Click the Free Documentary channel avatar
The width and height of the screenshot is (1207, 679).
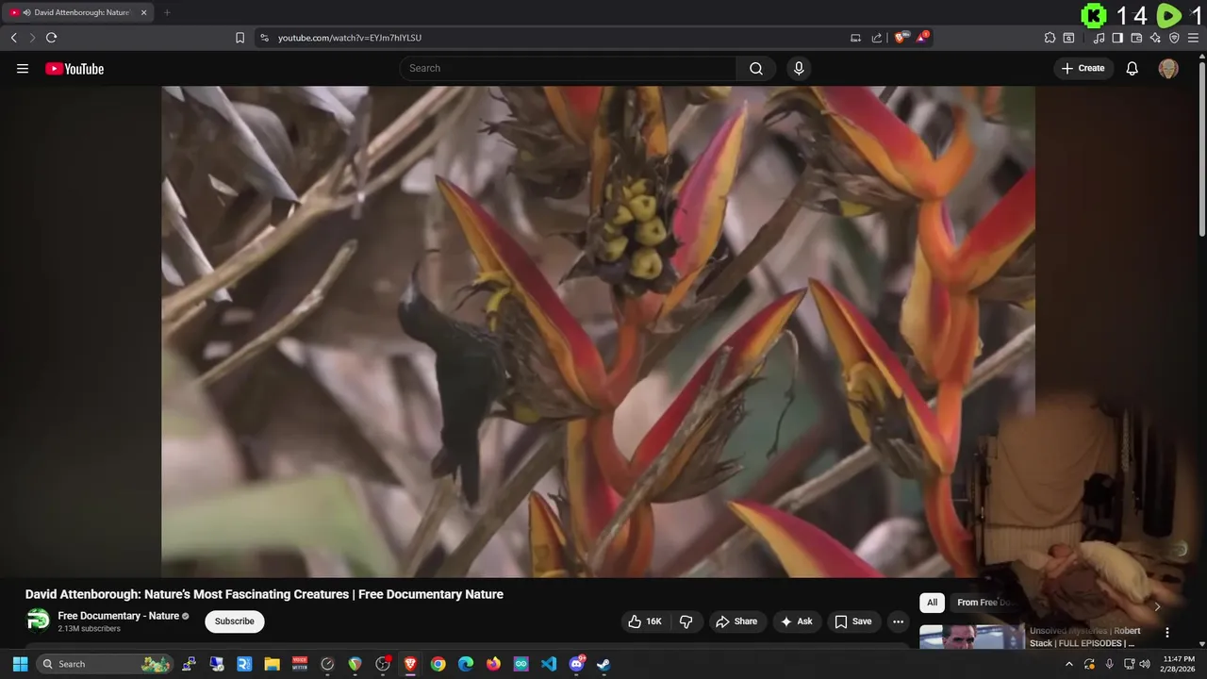(38, 620)
